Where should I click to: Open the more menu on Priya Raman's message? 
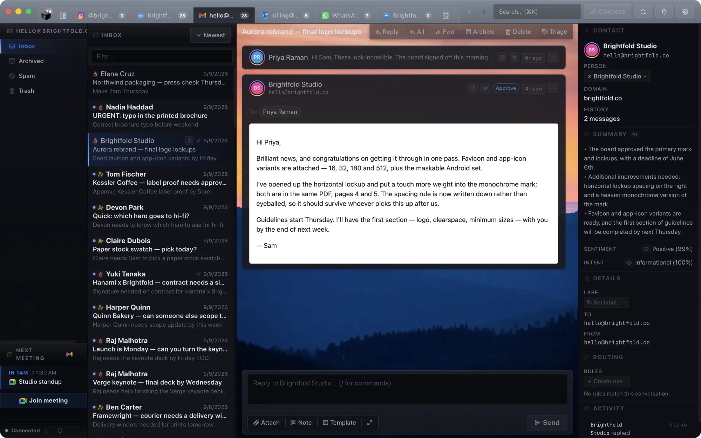tap(553, 57)
